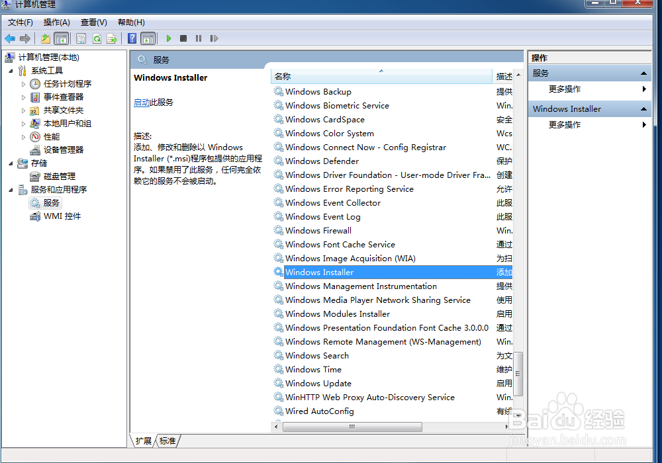This screenshot has height=463, width=662.
Task: Select Windows Search service row
Action: [392, 355]
